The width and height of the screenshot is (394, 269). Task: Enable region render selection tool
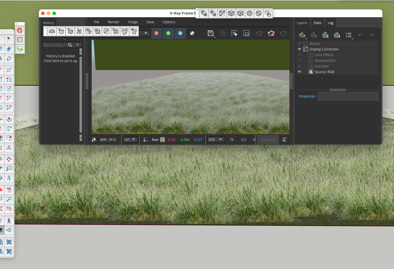click(234, 33)
